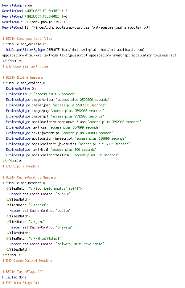
Task: Click the '# BEGIN Cache-Control Headers' comment
Action: [29, 177]
